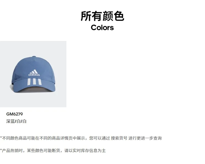Click the 进行更进一步查询 phrase
The height and width of the screenshot is (164, 205).
pos(145,138)
